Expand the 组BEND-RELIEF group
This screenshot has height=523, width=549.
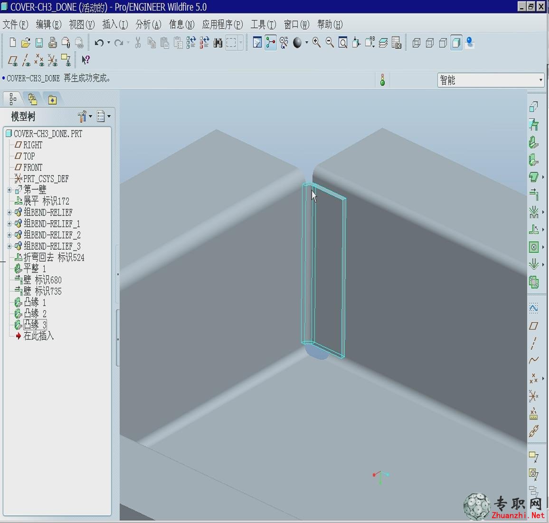coord(9,212)
